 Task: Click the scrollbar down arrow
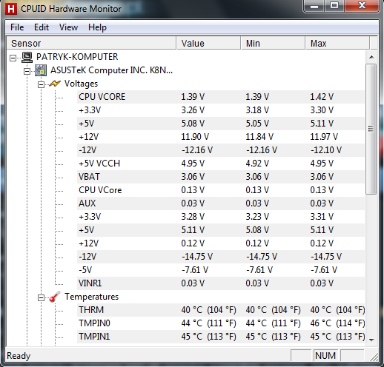coord(371,340)
